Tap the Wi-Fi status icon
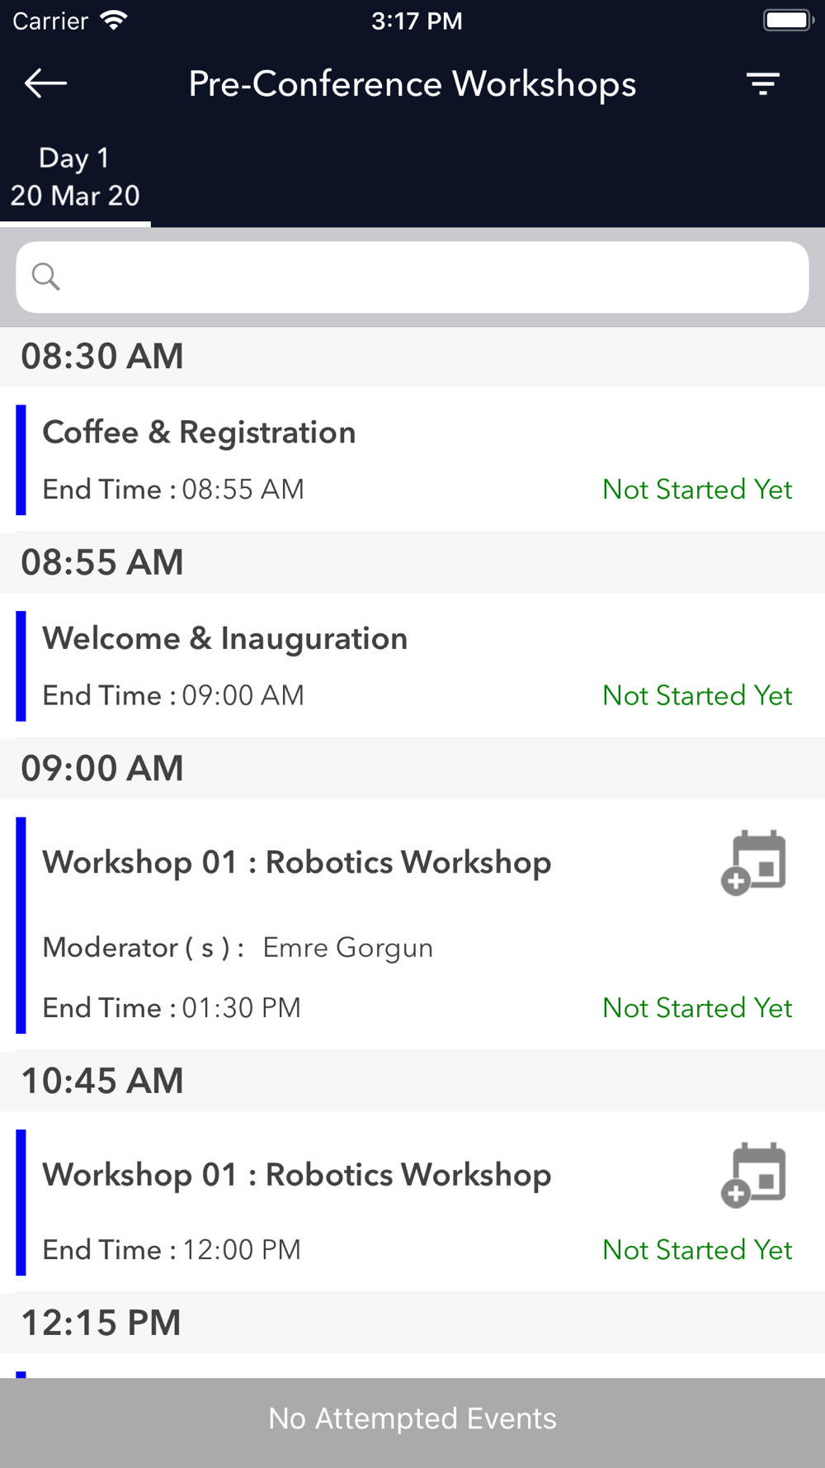The image size is (825, 1468). 114,21
